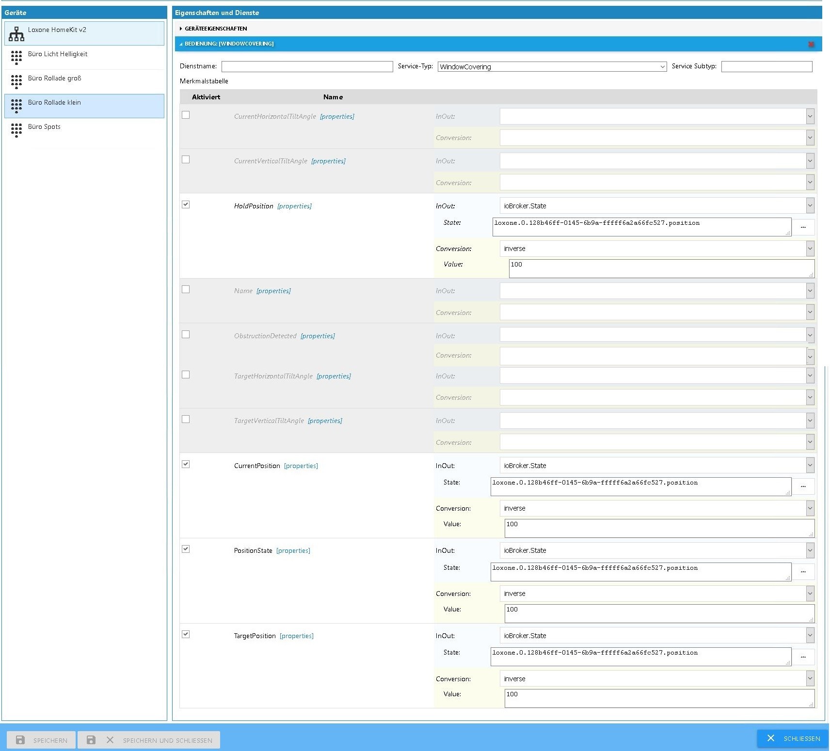Open TargetPosition Conversion dropdown
The width and height of the screenshot is (830, 751).
click(x=657, y=678)
